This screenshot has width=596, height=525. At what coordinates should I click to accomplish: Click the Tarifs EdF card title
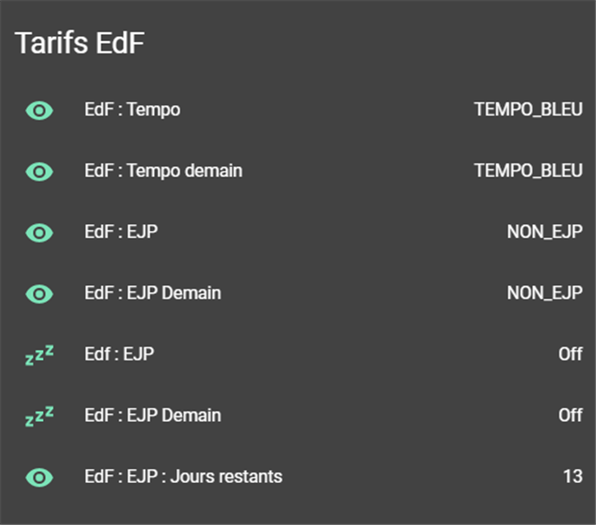tap(80, 45)
